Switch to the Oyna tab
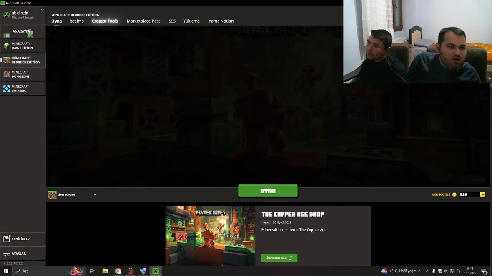 point(57,21)
